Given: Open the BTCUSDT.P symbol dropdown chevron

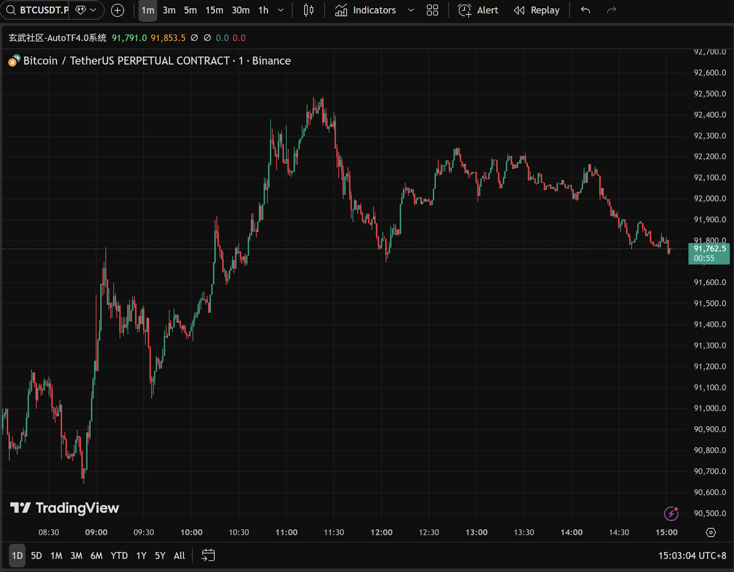Looking at the screenshot, I should coord(93,10).
